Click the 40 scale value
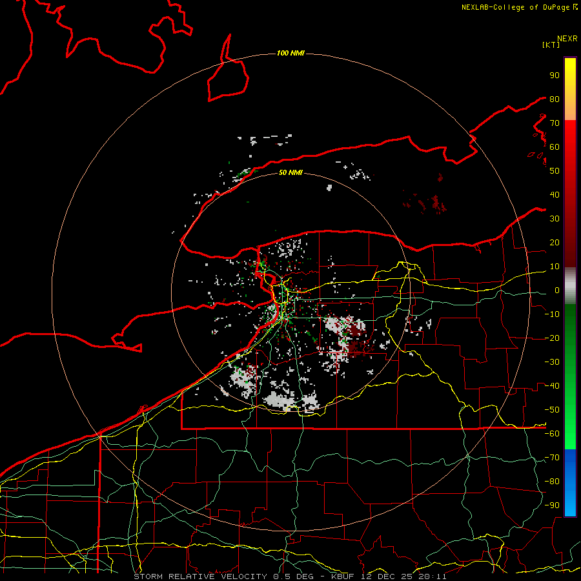Screen dimensions: 581x581 pyautogui.click(x=555, y=194)
